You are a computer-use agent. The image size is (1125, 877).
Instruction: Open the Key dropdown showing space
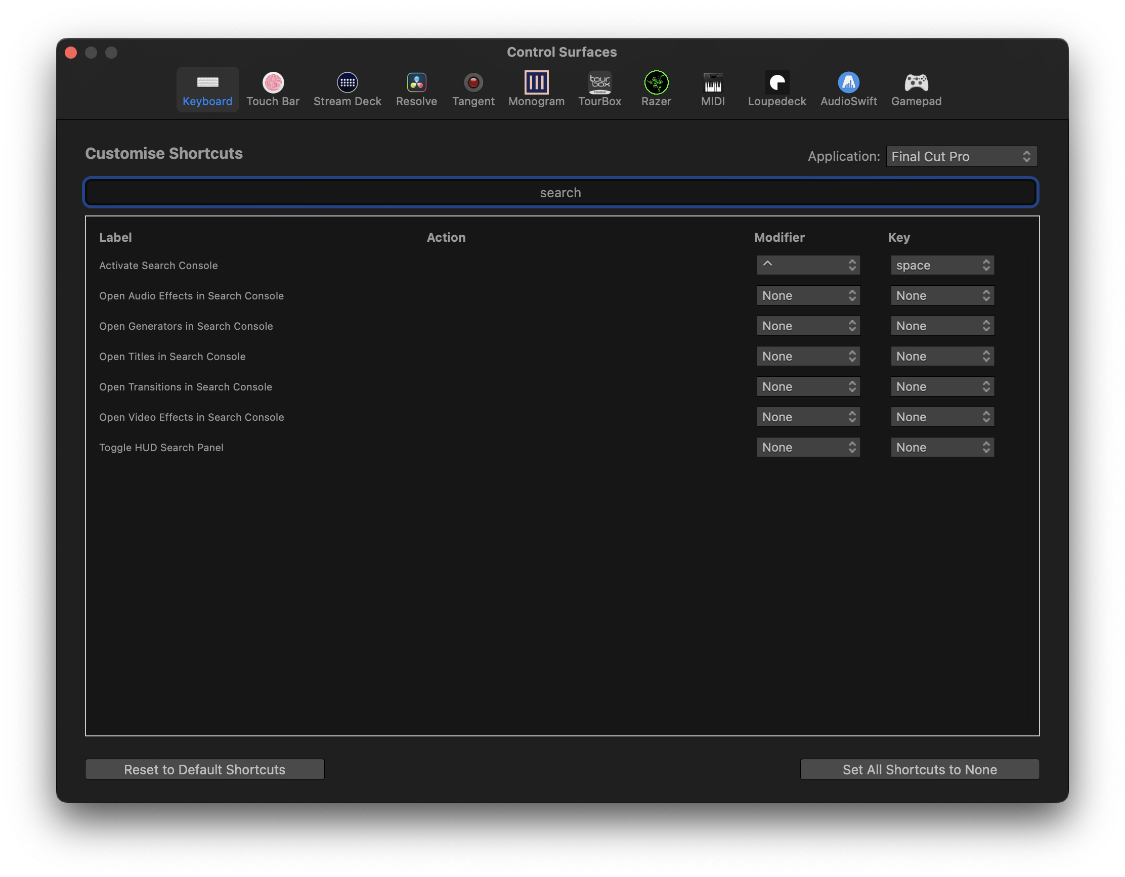coord(942,265)
